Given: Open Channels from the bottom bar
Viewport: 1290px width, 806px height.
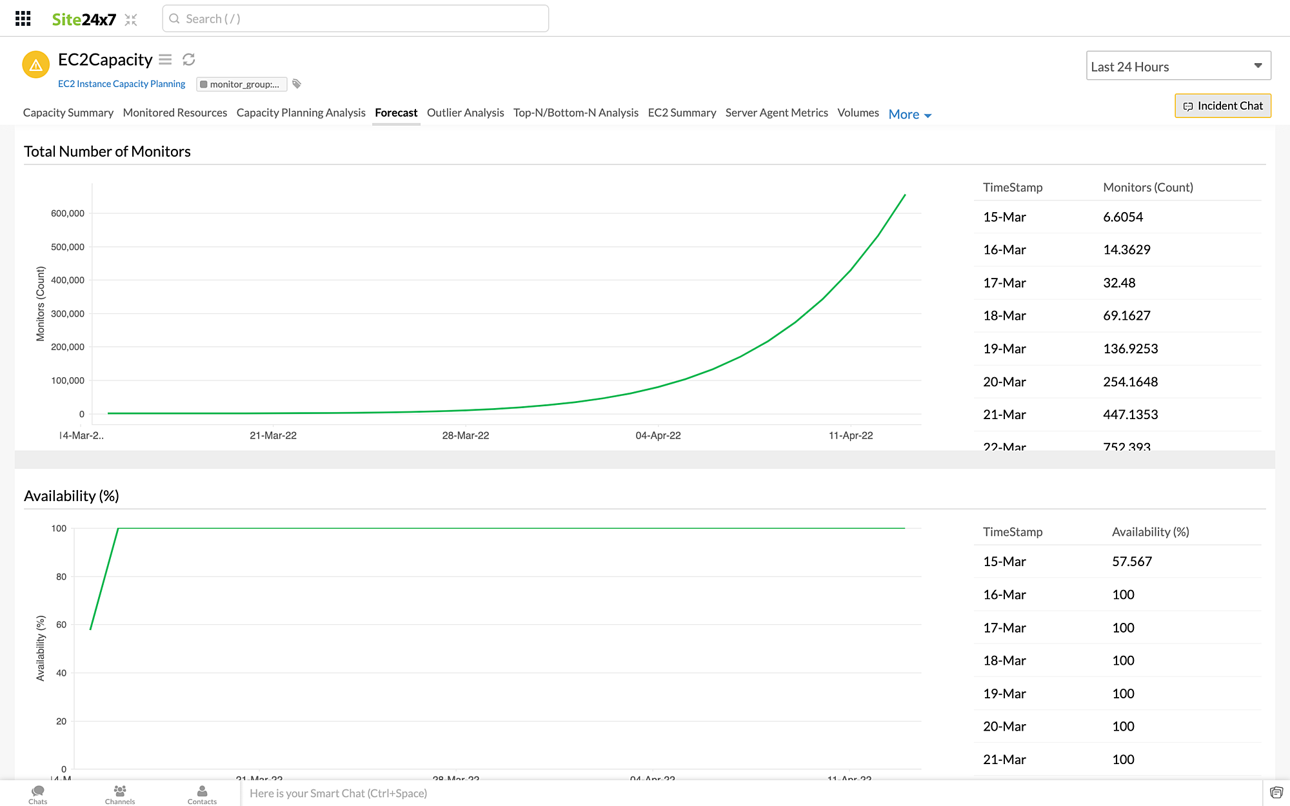Looking at the screenshot, I should 119,794.
